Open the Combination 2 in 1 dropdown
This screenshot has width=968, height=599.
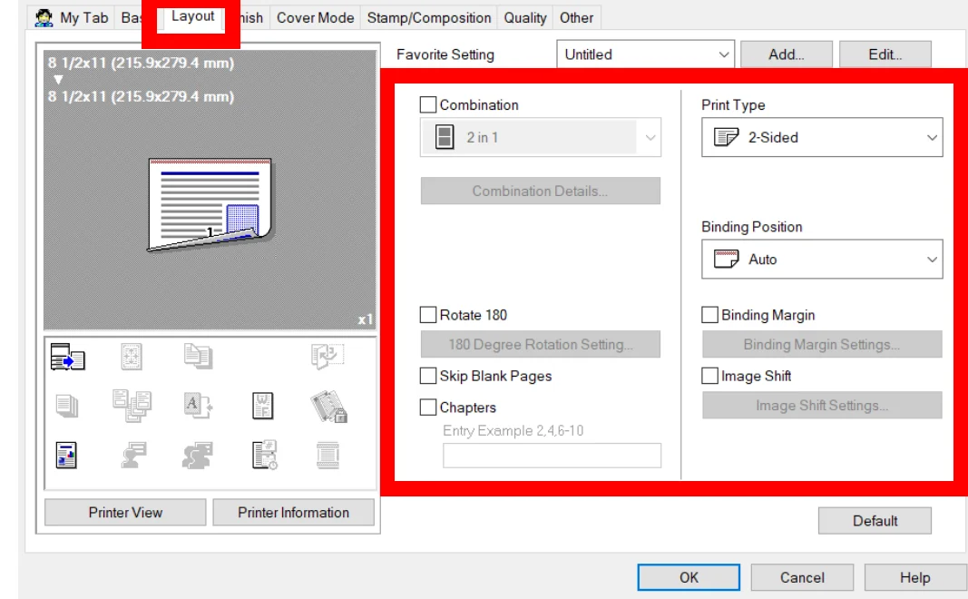pos(540,137)
